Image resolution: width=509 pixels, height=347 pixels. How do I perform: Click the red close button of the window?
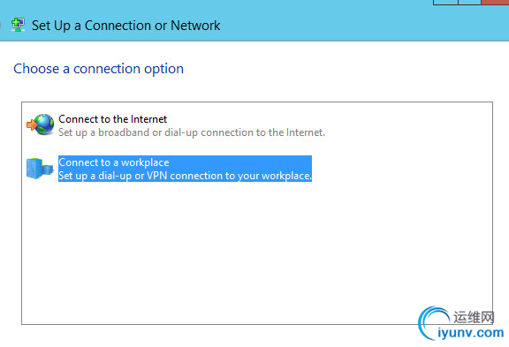496,2
